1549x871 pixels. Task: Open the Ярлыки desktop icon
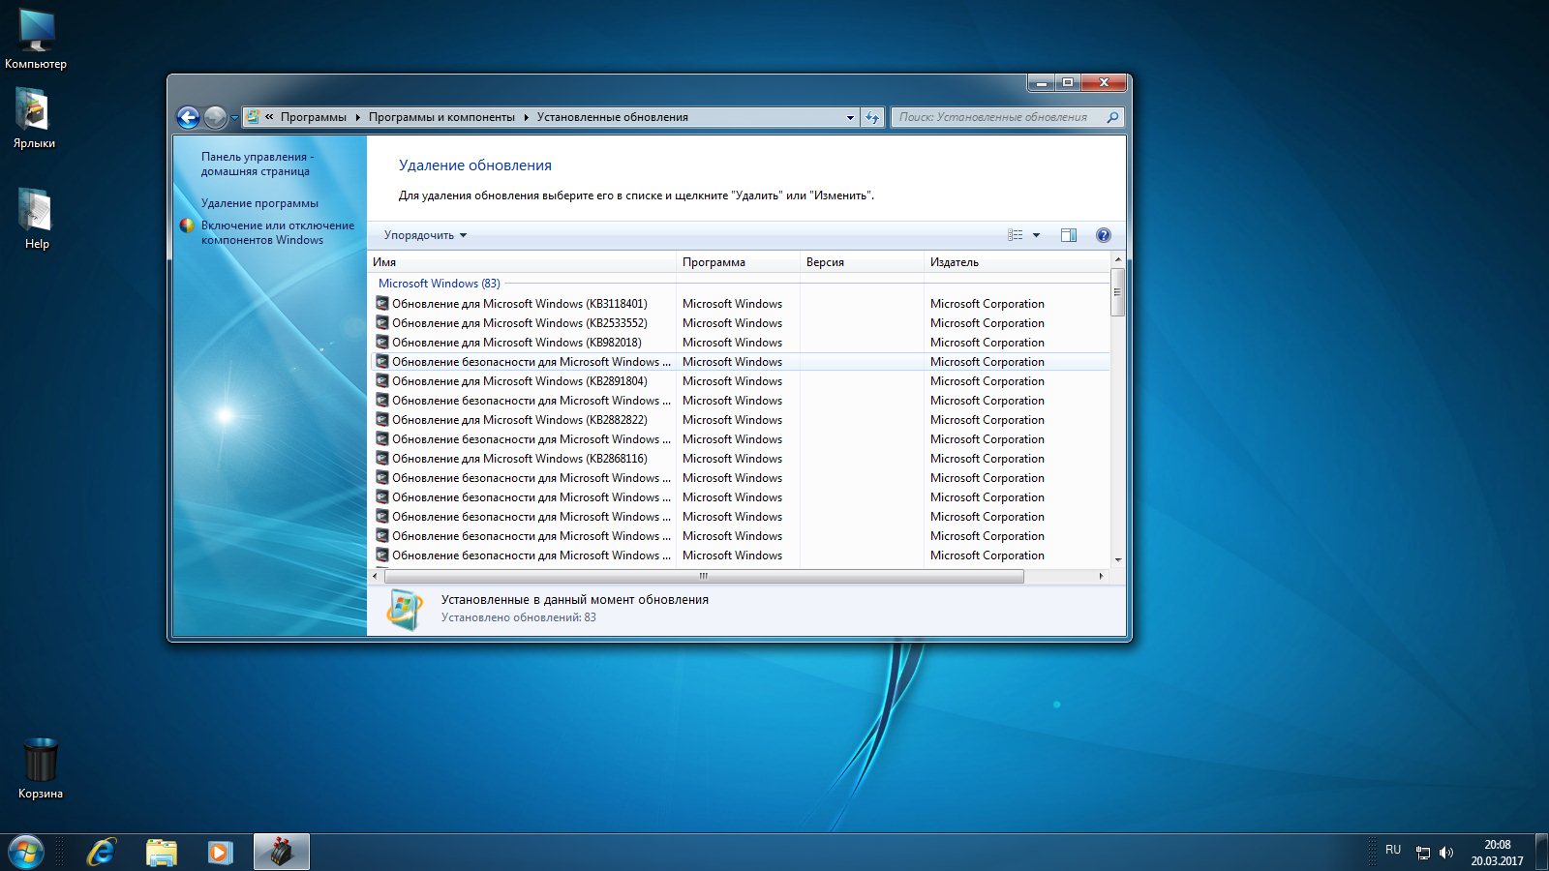[x=34, y=118]
